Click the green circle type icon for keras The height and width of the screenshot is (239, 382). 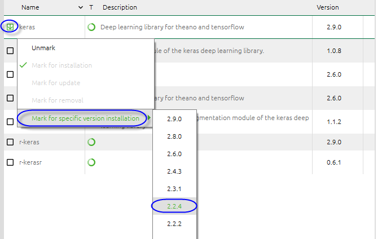tap(91, 27)
